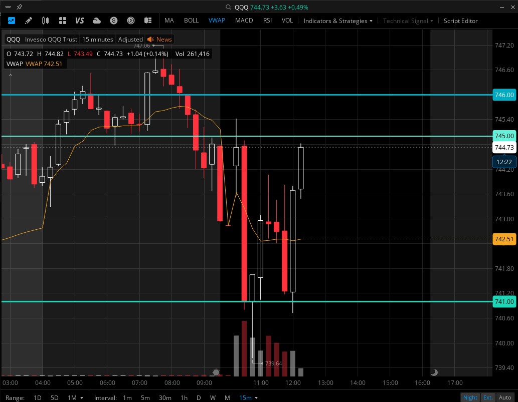Open the Script Editor

pos(460,21)
